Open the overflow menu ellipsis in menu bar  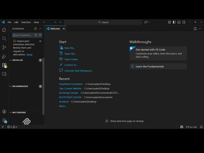[44, 22]
